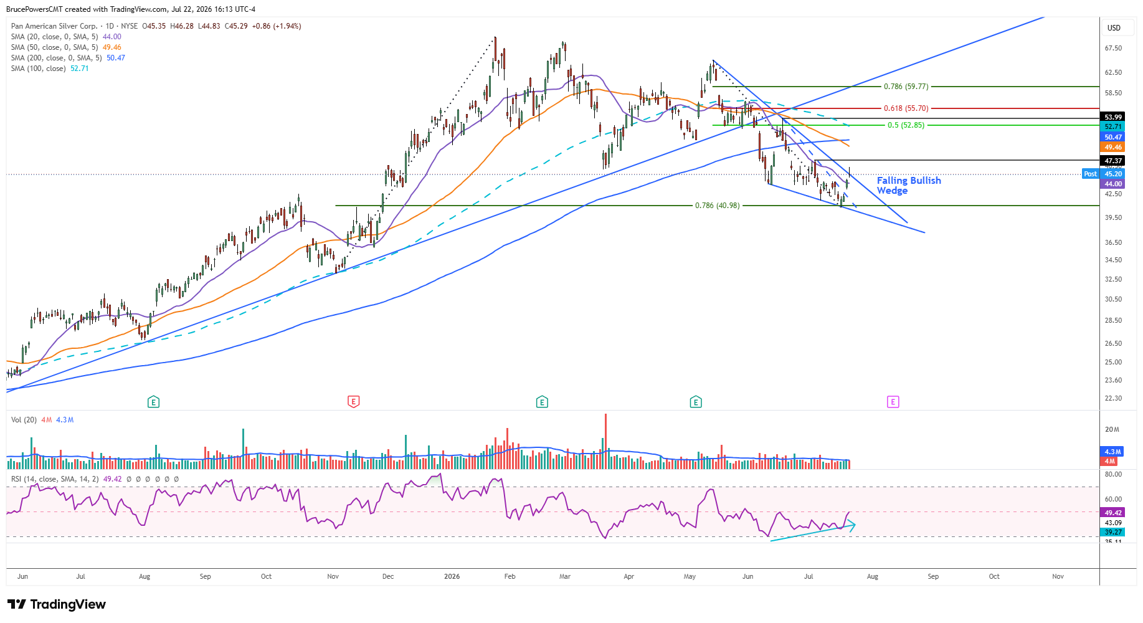Viewport: 1143px width, 623px height.
Task: Click the 20M volume scale value
Action: click(1112, 429)
